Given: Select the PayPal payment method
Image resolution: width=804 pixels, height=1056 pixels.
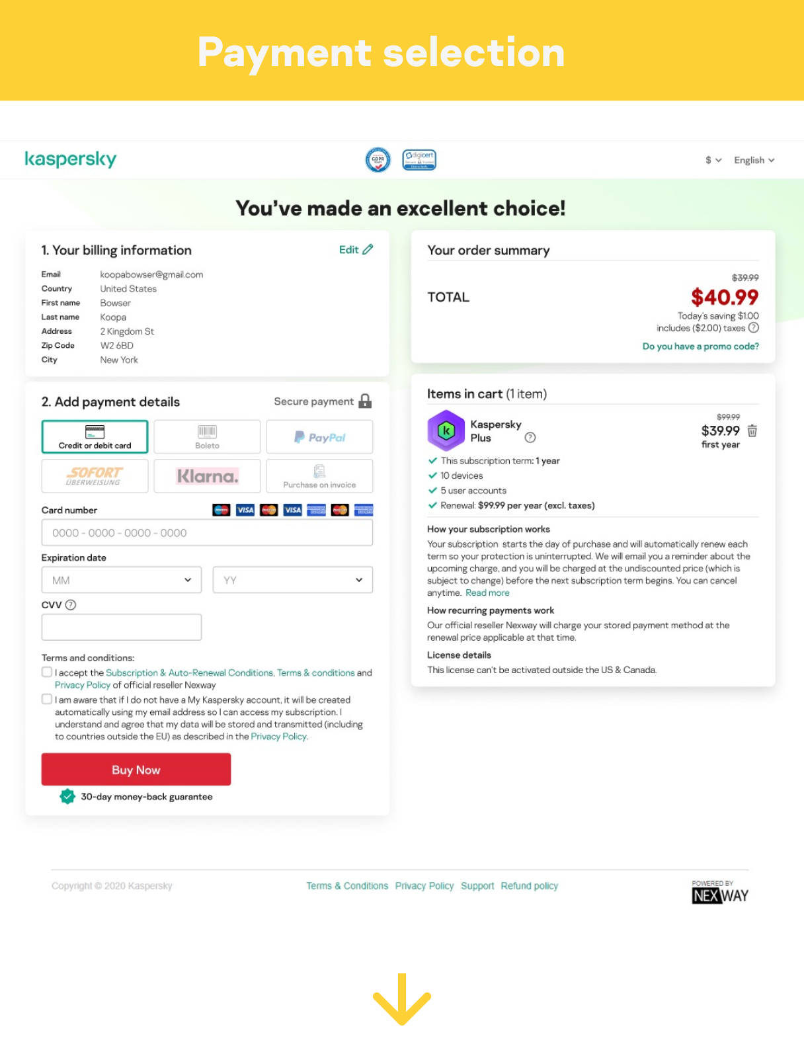Looking at the screenshot, I should [319, 437].
